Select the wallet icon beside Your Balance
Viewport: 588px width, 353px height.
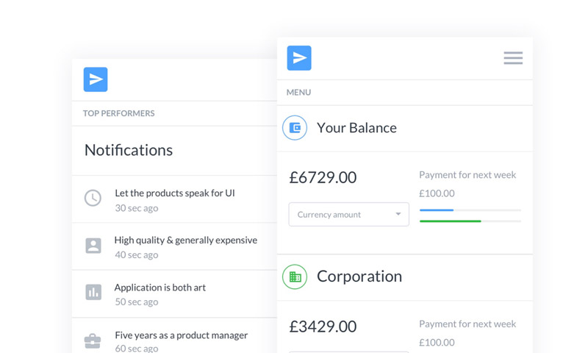point(295,127)
